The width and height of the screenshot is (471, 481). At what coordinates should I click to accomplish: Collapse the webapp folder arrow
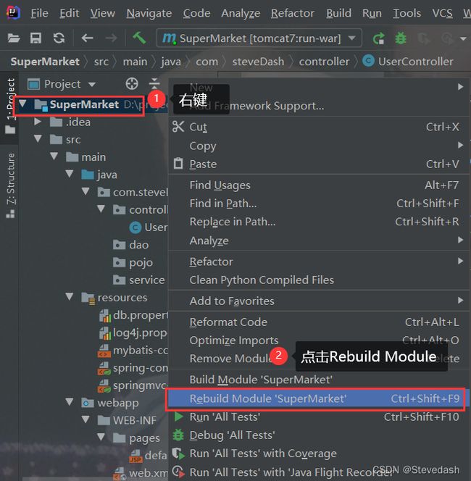(x=70, y=402)
